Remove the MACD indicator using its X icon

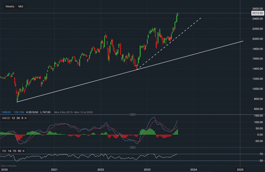point(25,118)
